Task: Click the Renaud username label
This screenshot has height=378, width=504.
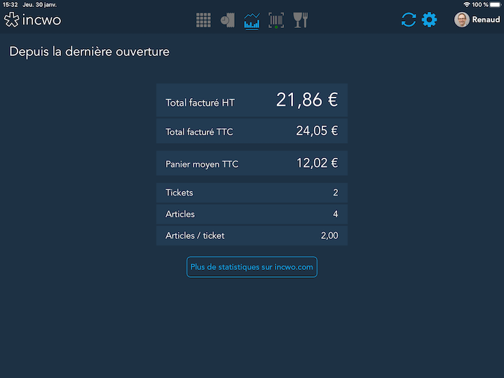Action: click(486, 20)
